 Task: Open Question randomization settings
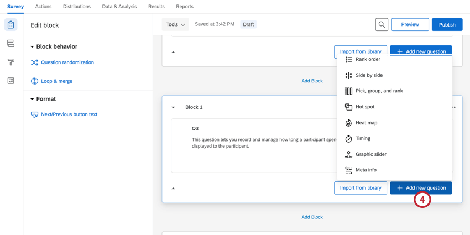click(x=67, y=62)
